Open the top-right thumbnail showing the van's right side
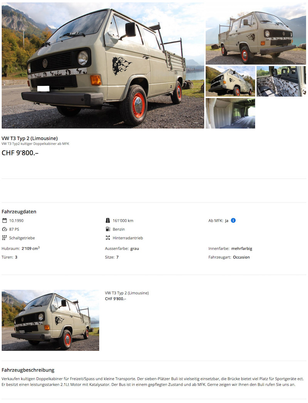Viewport: 308px width, 403px height. (256, 34)
